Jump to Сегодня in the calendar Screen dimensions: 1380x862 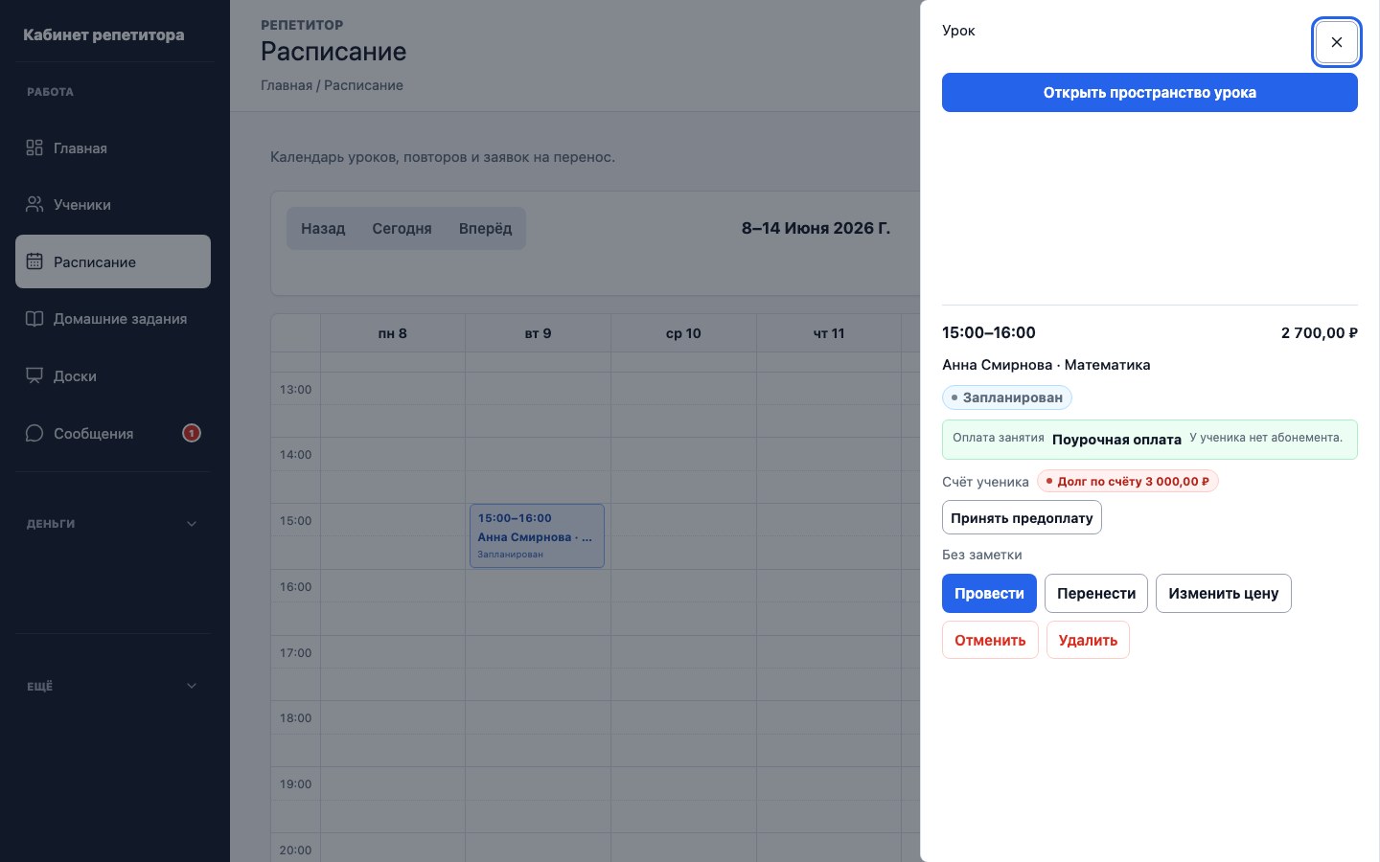click(402, 229)
